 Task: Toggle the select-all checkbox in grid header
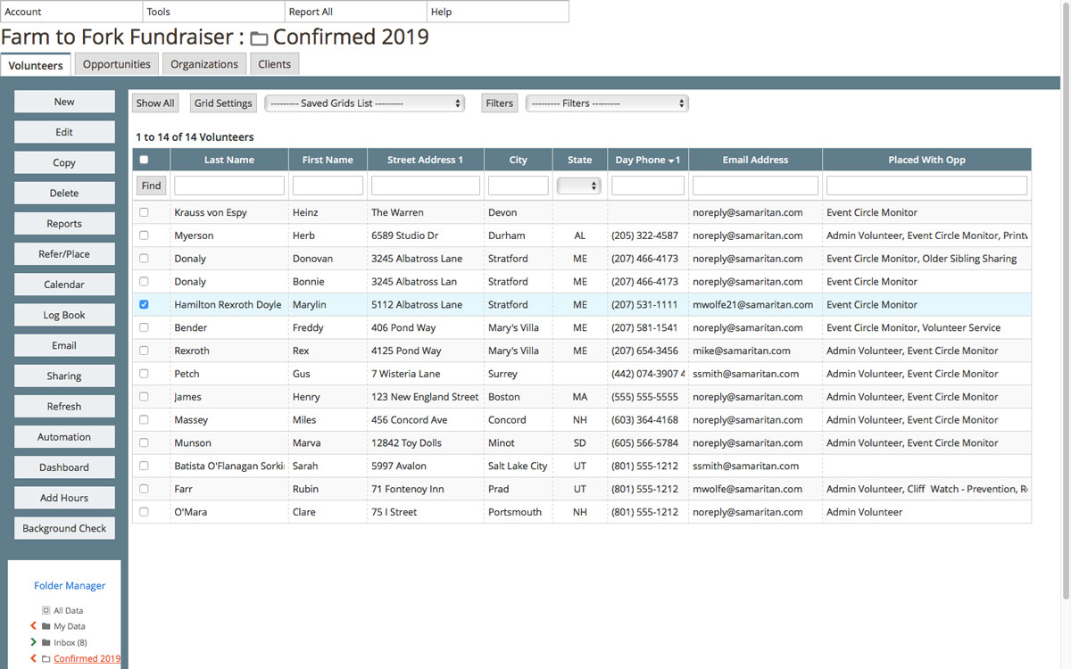tap(144, 161)
